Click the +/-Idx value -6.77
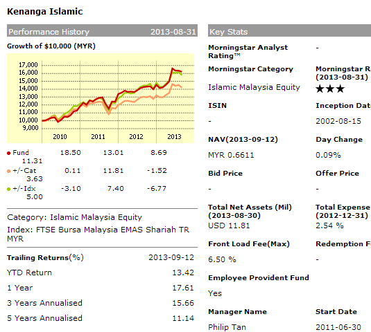The width and height of the screenshot is (371, 332). [157, 189]
